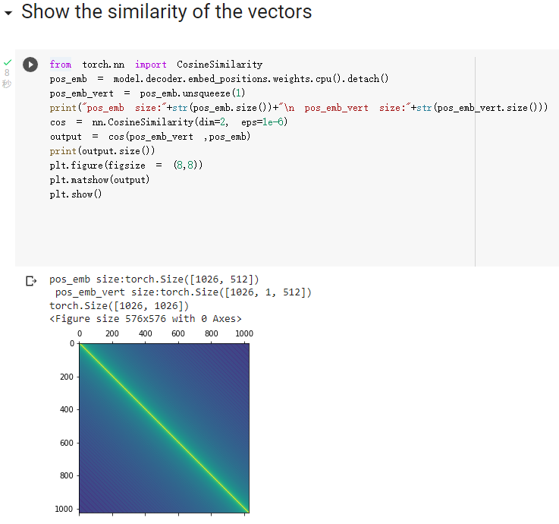Run the code cell with the play button
559x524 pixels.
pos(30,65)
